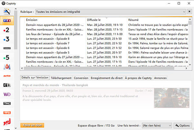Click the crossed-out TV icon atop sidebar

tap(7, 11)
